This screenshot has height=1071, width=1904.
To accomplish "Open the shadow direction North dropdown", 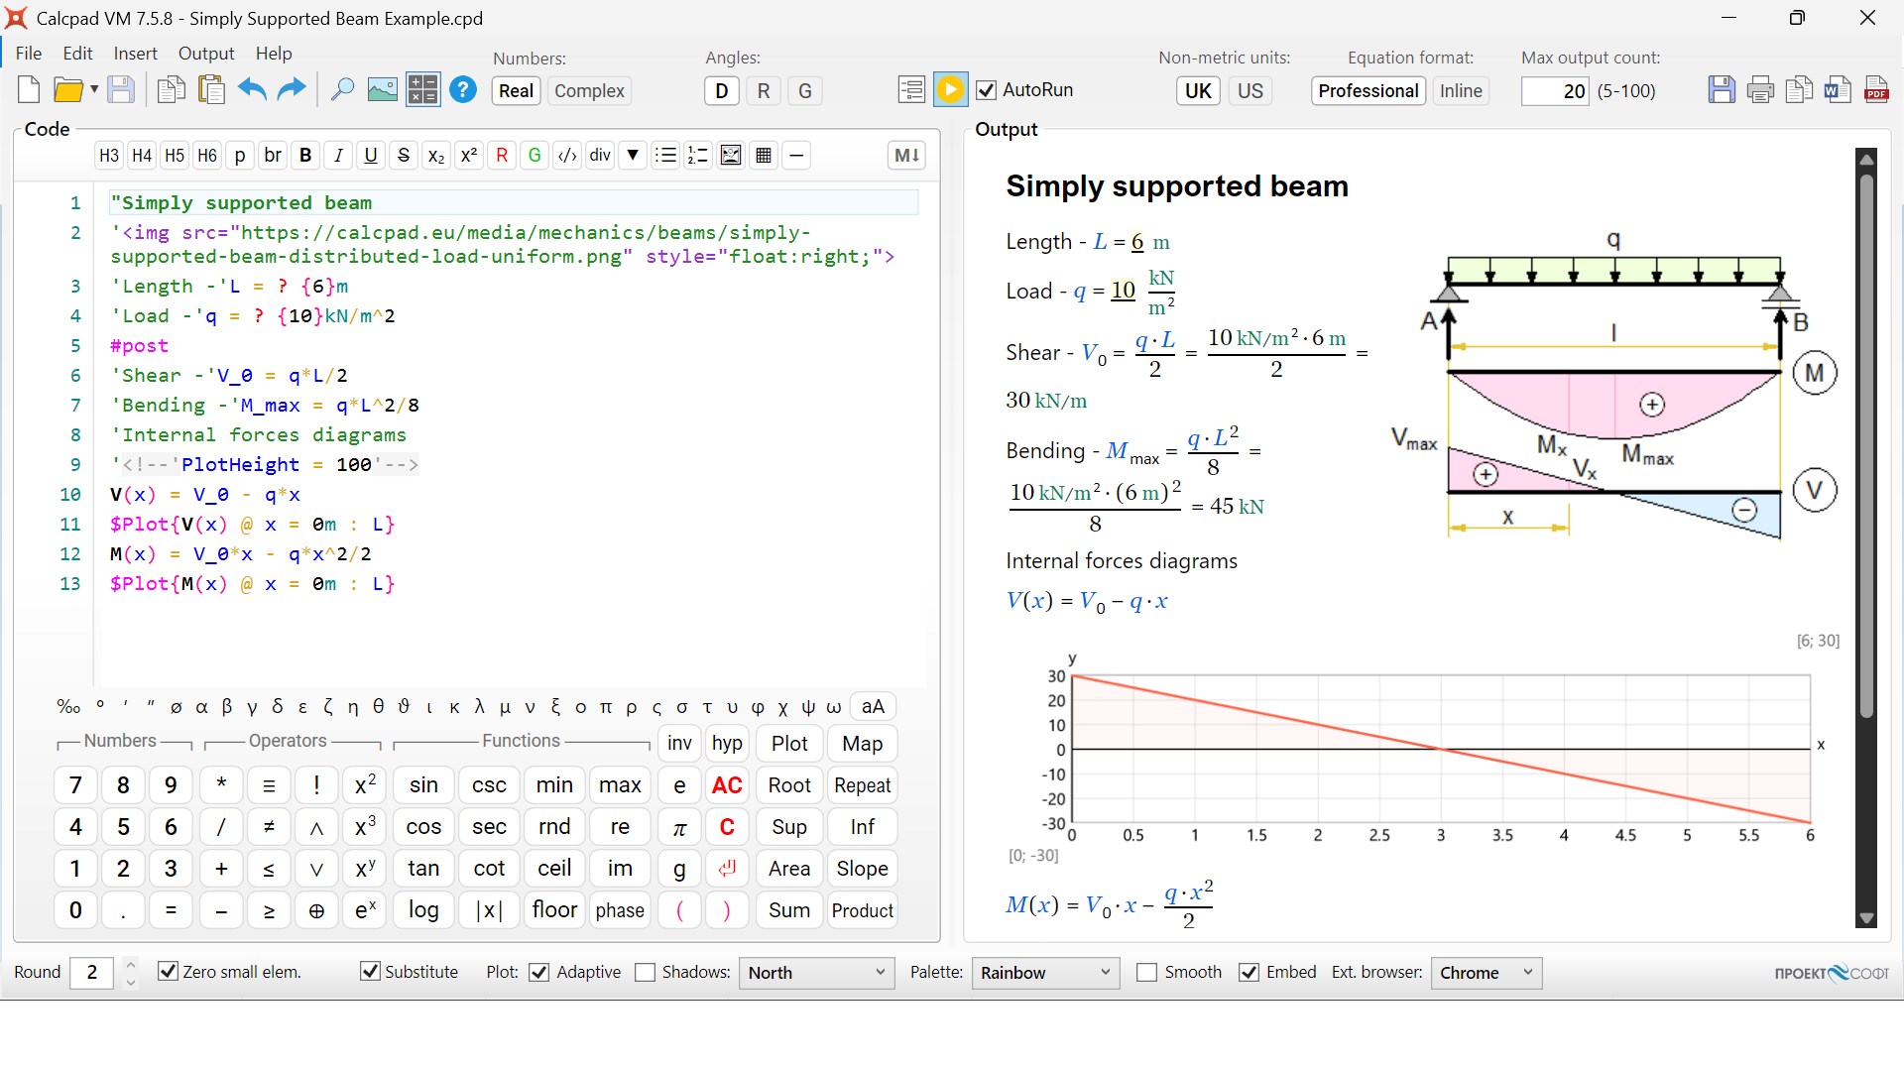I will pyautogui.click(x=816, y=973).
